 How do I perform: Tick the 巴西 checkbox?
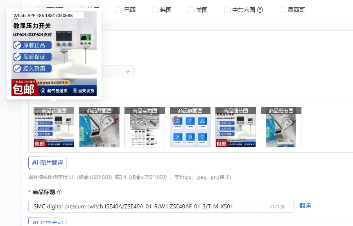tap(119, 10)
